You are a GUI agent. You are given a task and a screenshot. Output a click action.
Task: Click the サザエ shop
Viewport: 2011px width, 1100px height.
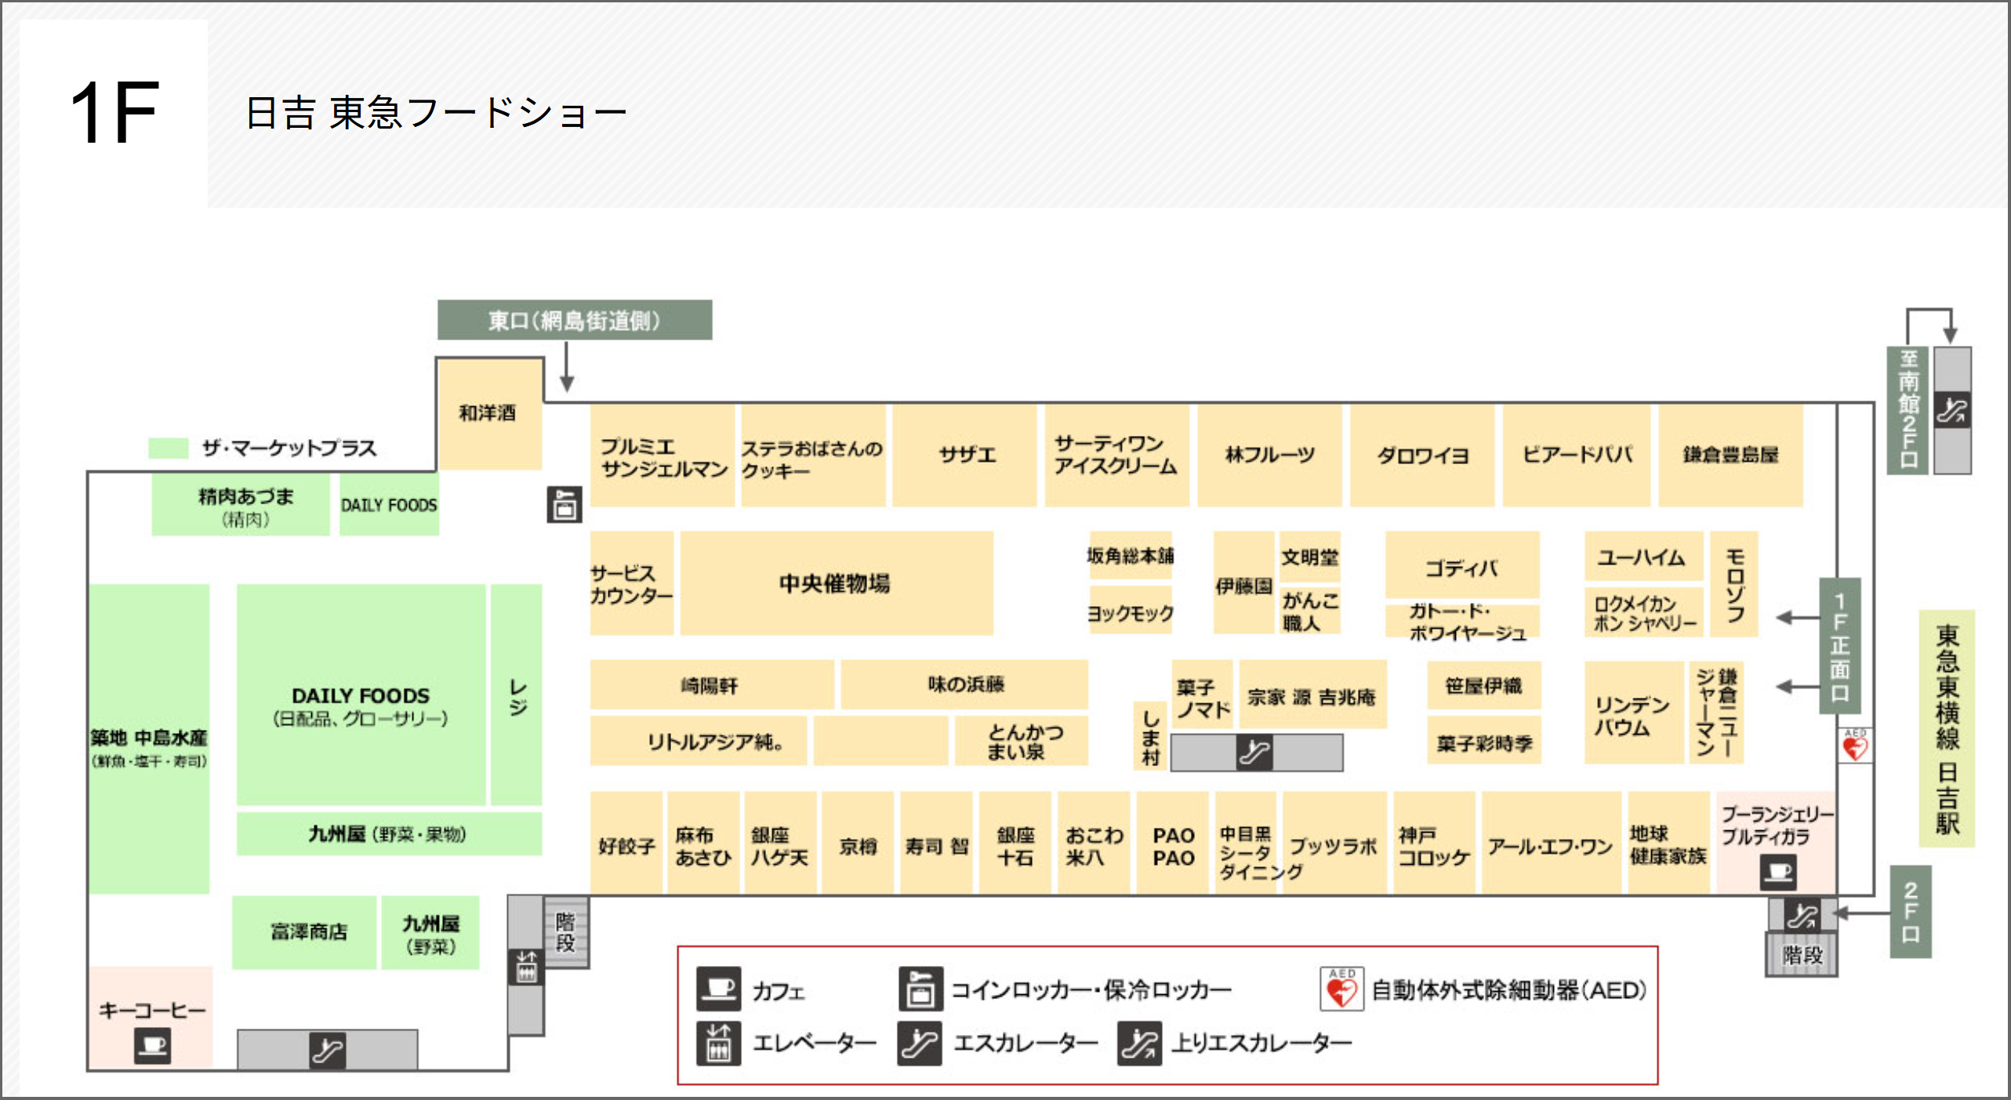point(965,456)
